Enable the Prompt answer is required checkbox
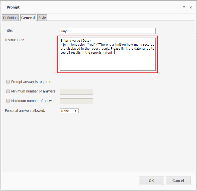The height and width of the screenshot is (191, 197). click(8, 82)
